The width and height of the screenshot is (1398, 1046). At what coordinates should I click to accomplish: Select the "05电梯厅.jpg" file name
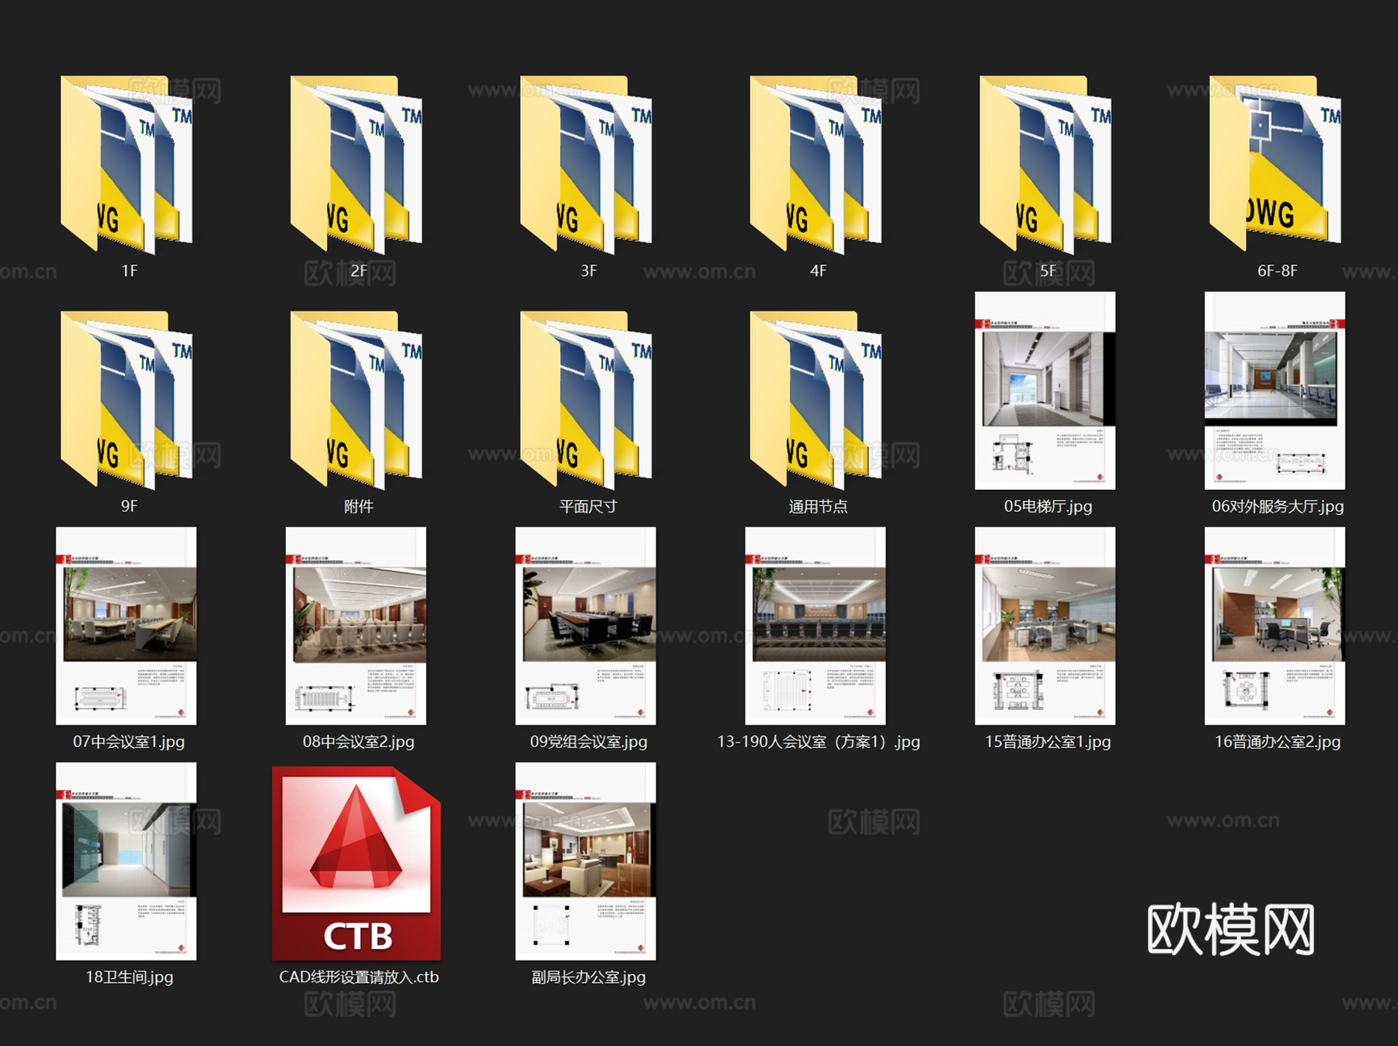click(x=1048, y=506)
